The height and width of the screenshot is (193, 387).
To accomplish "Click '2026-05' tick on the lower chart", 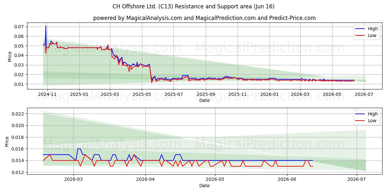I will pyautogui.click(x=215, y=179).
